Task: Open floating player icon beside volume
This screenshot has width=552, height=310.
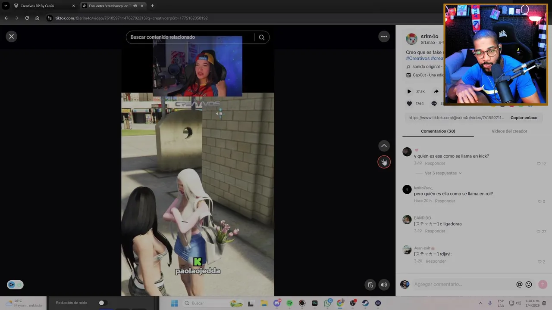Action: [x=370, y=285]
